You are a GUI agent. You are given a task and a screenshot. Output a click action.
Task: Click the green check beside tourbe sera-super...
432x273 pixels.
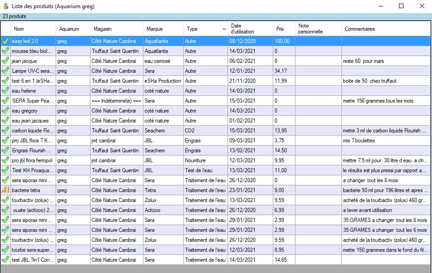tap(5, 250)
